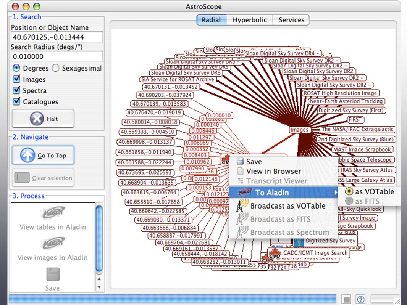Click the 40.669030,-0.013371 node

tap(163, 220)
